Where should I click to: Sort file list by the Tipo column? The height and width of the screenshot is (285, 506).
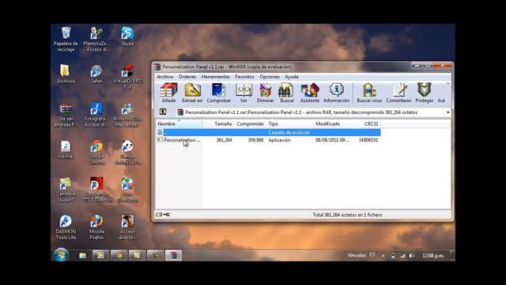289,123
